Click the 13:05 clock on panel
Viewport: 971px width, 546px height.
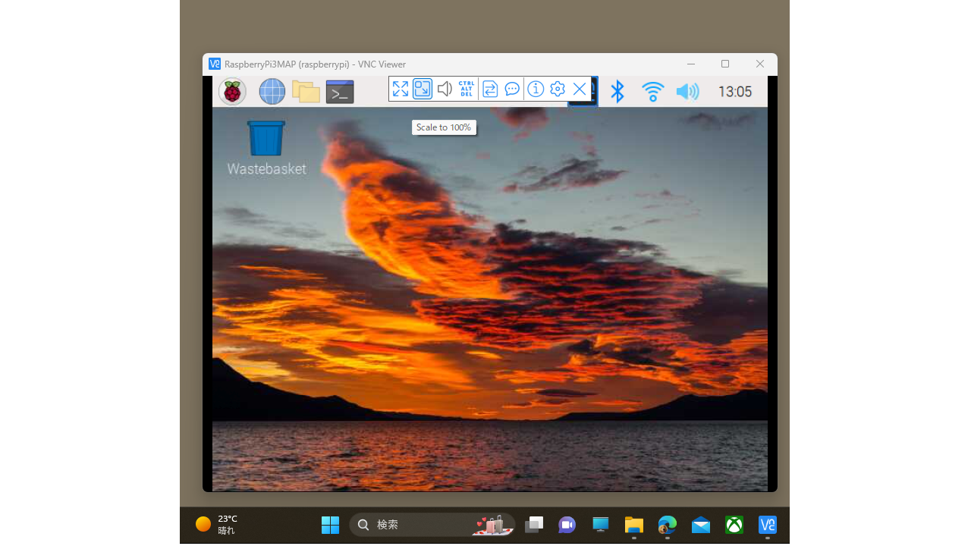(x=734, y=92)
